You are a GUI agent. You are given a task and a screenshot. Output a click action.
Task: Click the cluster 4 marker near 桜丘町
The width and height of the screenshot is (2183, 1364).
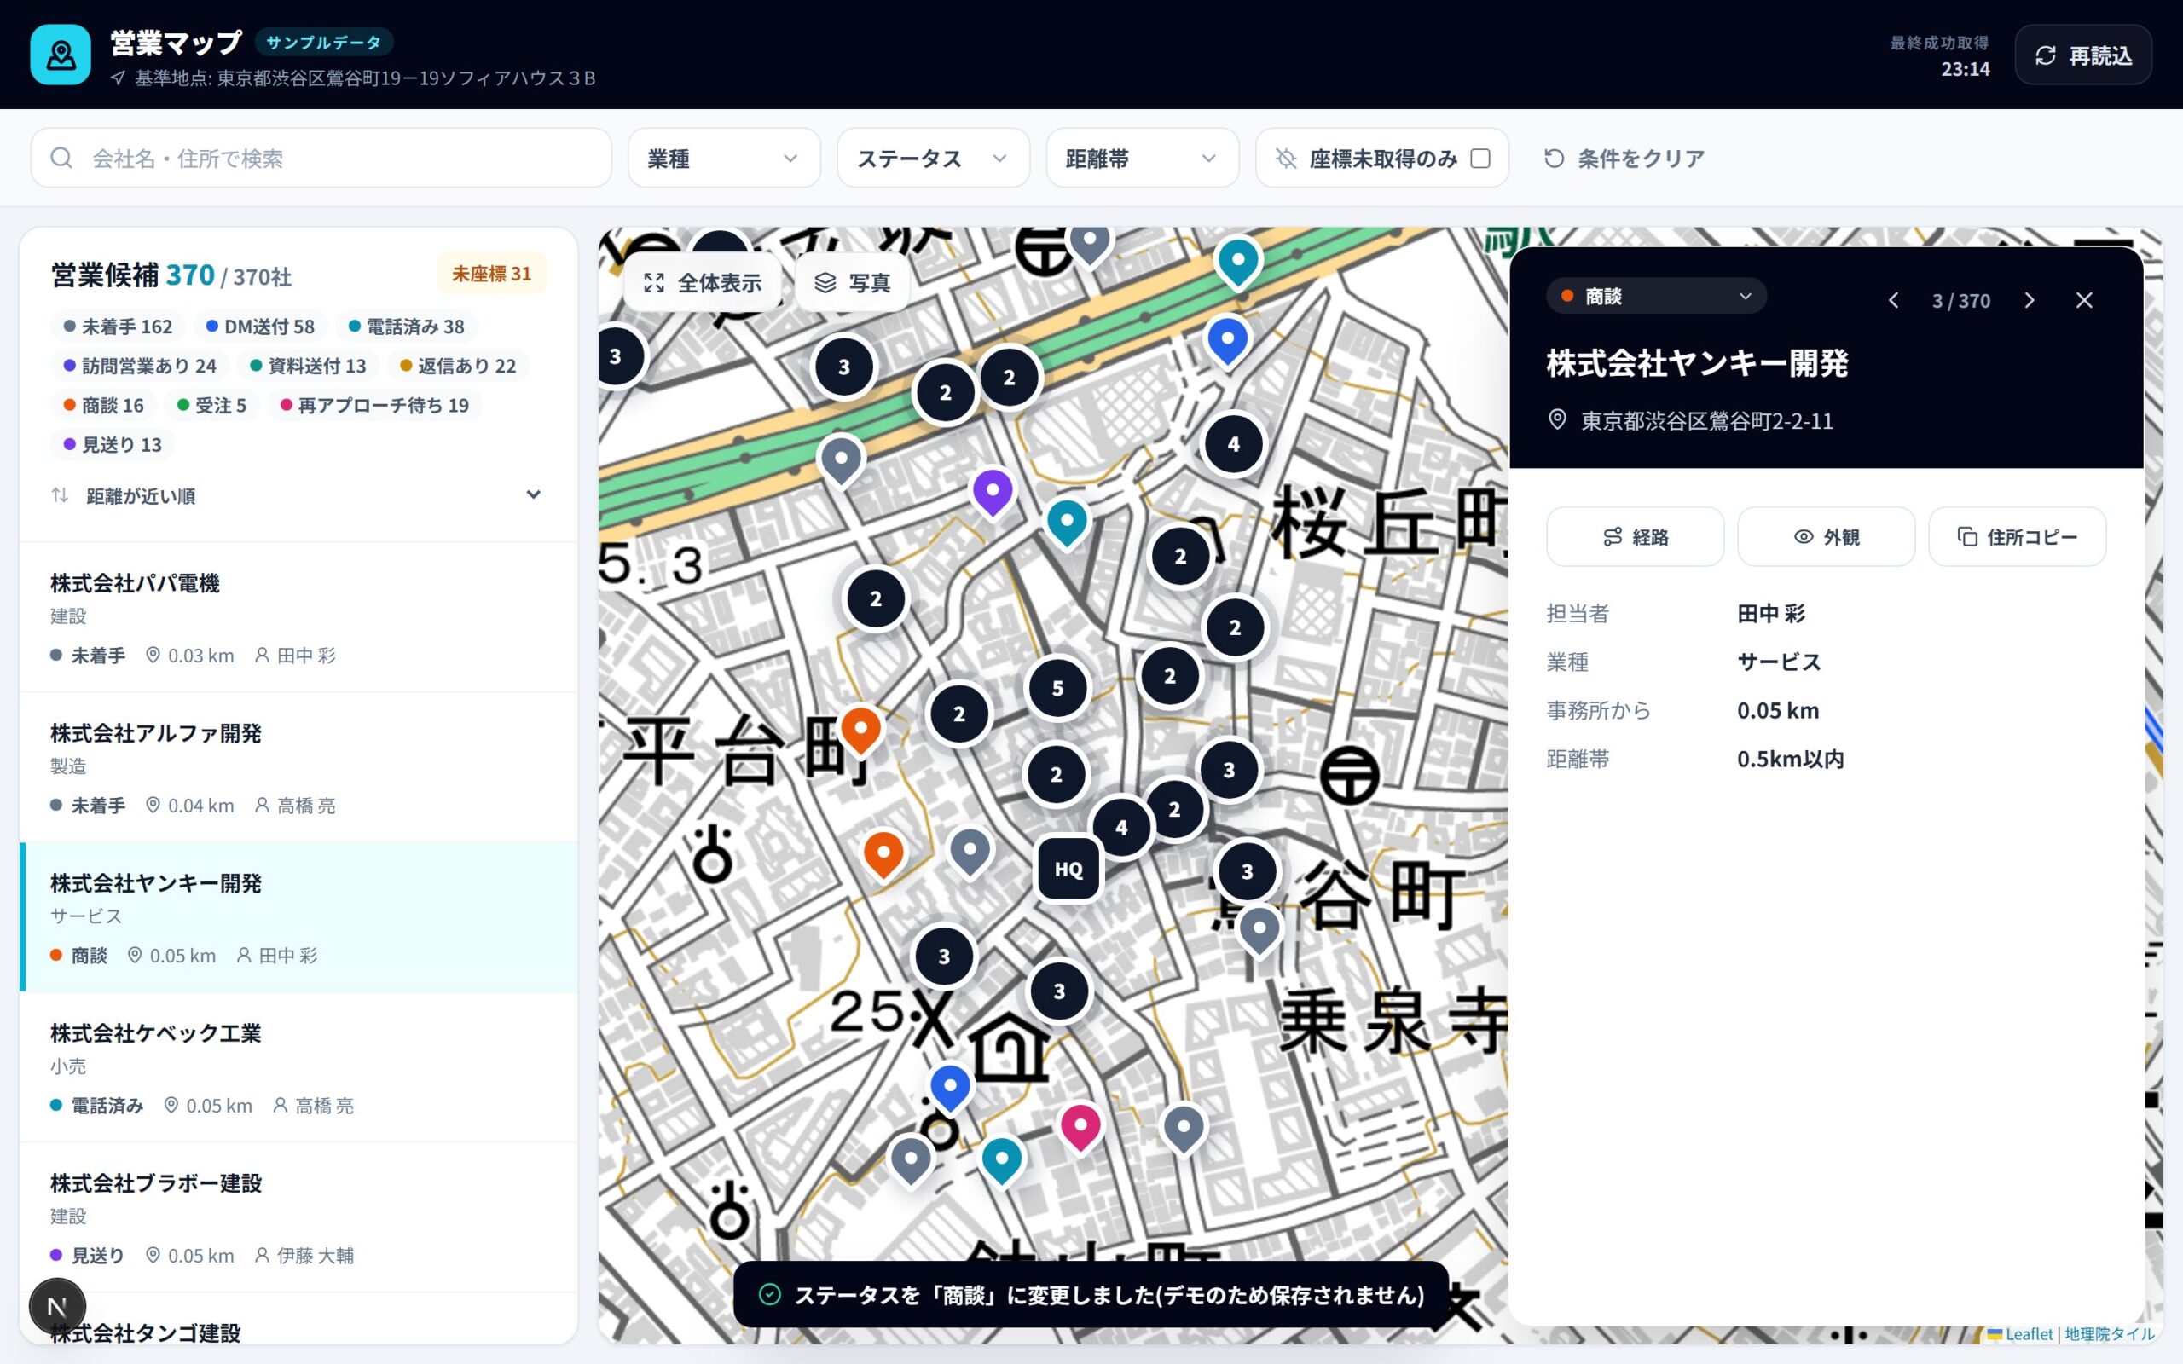tap(1233, 444)
